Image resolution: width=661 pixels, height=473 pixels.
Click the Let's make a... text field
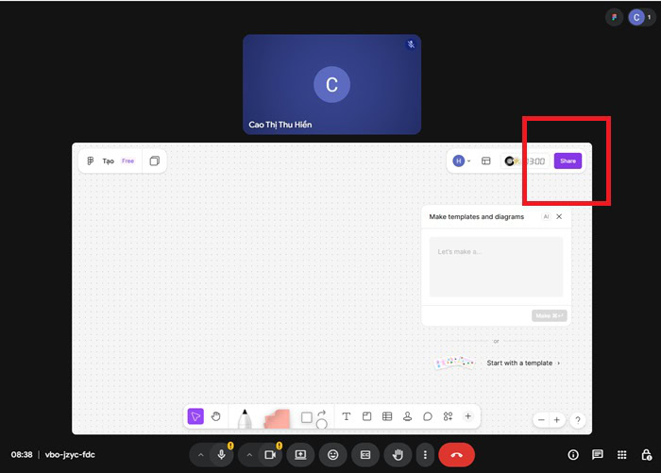pos(496,266)
